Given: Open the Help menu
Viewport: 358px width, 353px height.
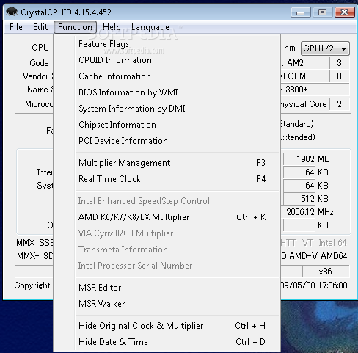Looking at the screenshot, I should (x=112, y=27).
